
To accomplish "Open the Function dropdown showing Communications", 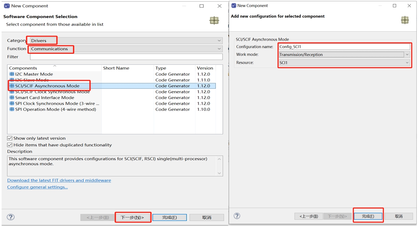I will [x=126, y=49].
